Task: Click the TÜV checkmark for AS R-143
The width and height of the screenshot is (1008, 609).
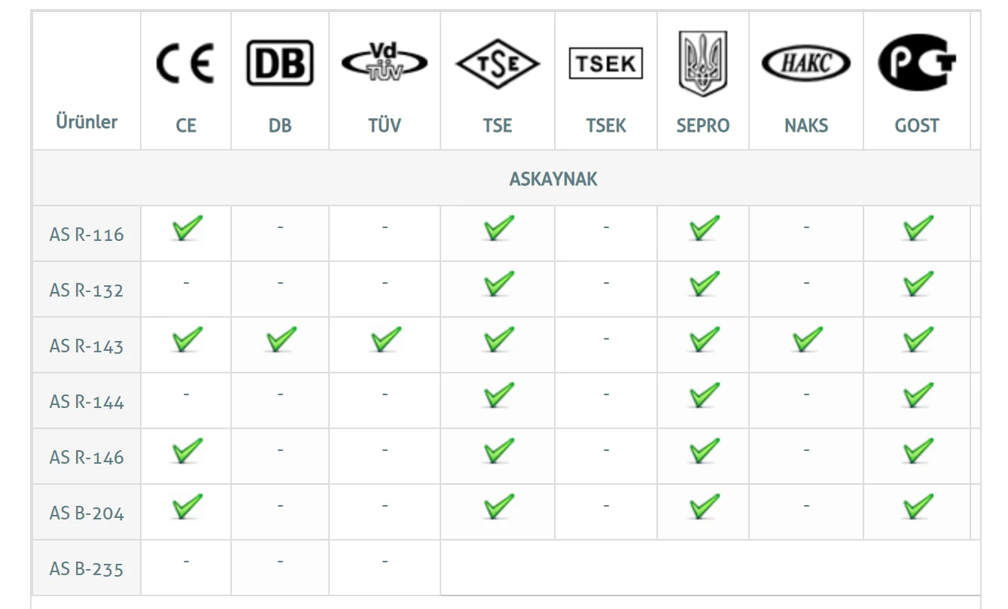Action: pos(385,339)
